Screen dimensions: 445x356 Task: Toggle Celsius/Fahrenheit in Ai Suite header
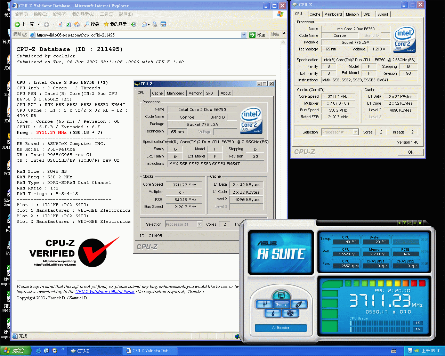tap(410, 223)
